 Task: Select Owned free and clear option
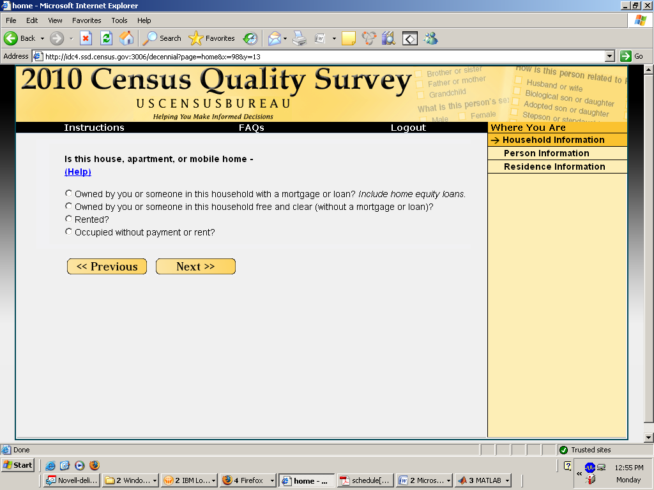tap(69, 206)
